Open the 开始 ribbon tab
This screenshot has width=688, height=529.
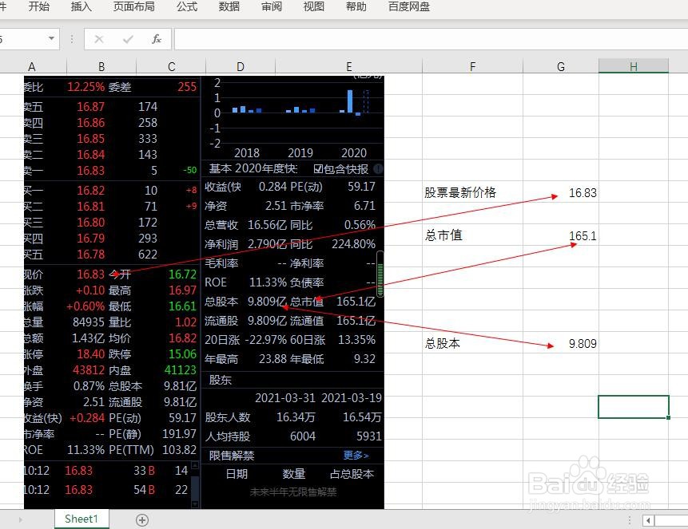(38, 6)
